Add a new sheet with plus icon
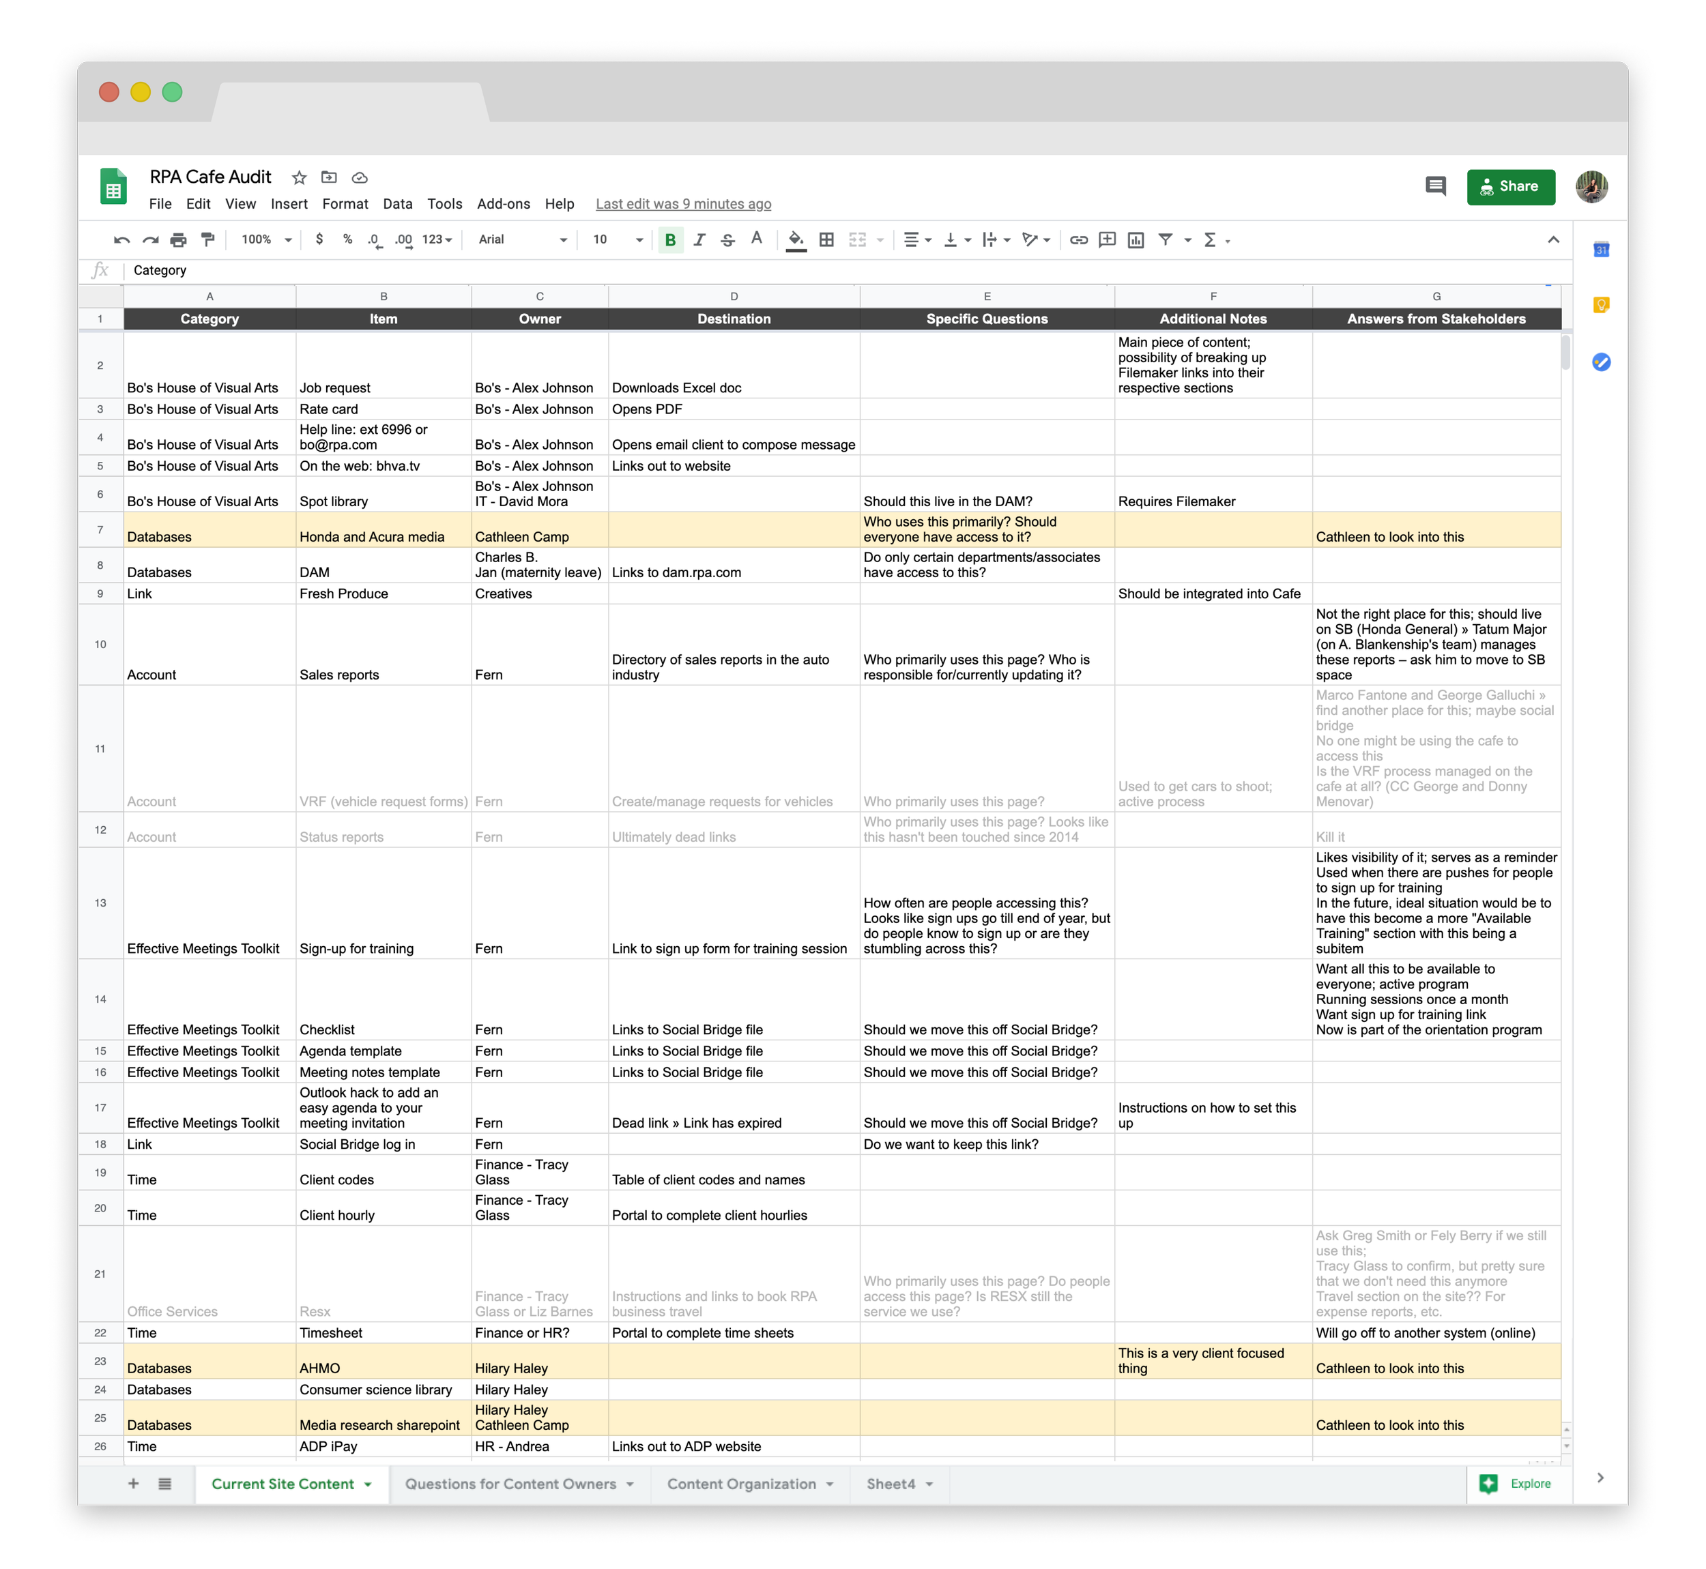 pyautogui.click(x=133, y=1483)
